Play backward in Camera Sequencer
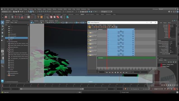179x101 pixels. pos(115,72)
